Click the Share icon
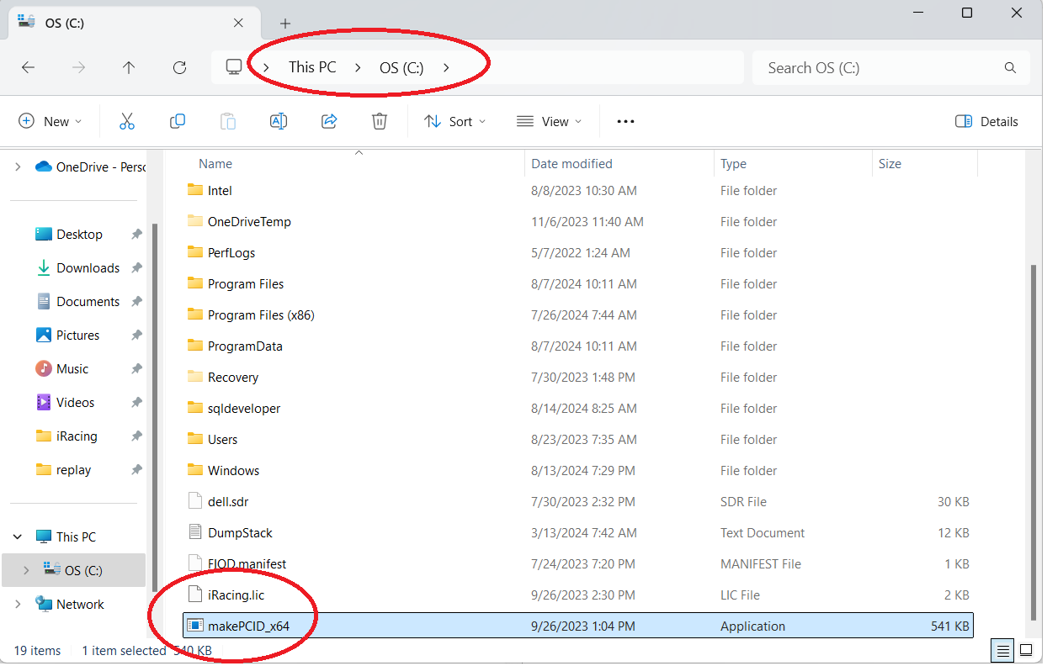 [329, 121]
